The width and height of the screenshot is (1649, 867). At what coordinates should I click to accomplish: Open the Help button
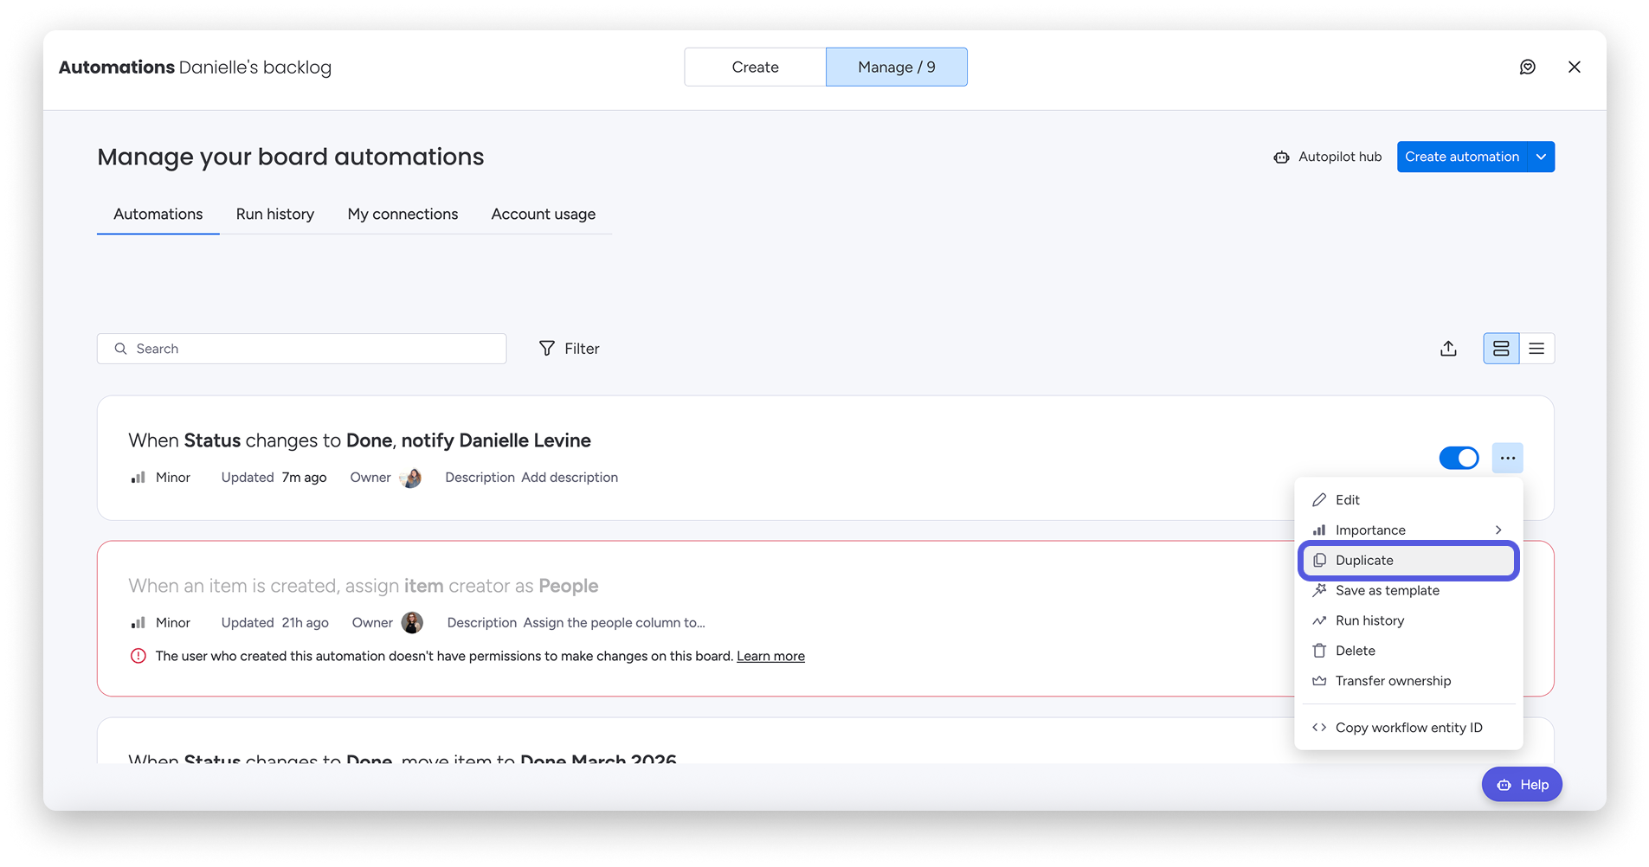click(x=1522, y=785)
